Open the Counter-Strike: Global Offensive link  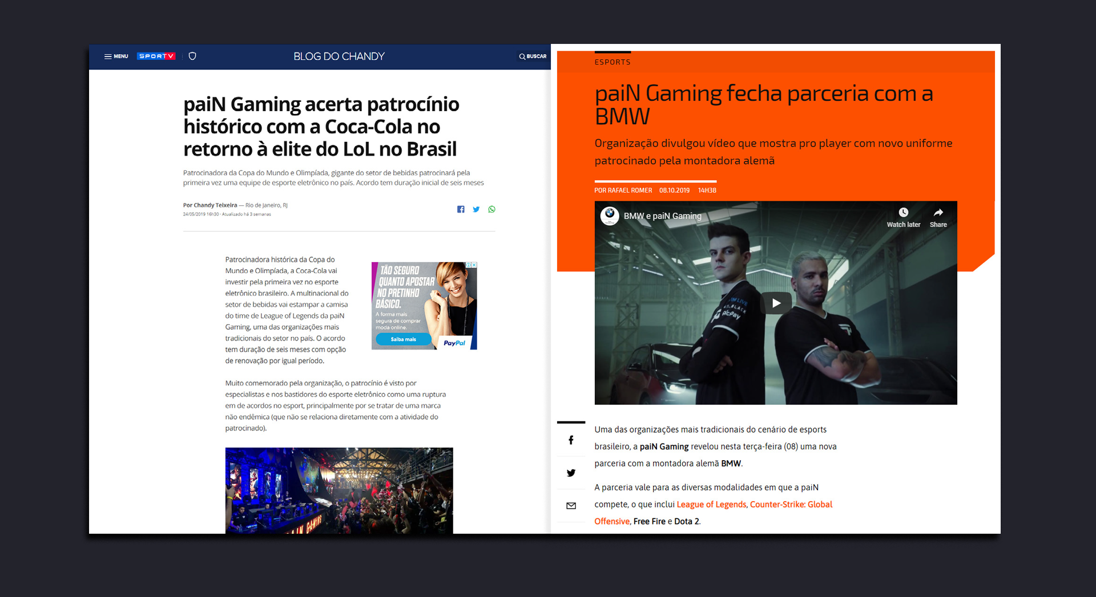tap(714, 513)
